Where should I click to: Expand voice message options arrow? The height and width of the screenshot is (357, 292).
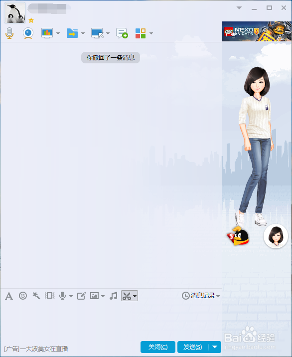click(x=71, y=296)
